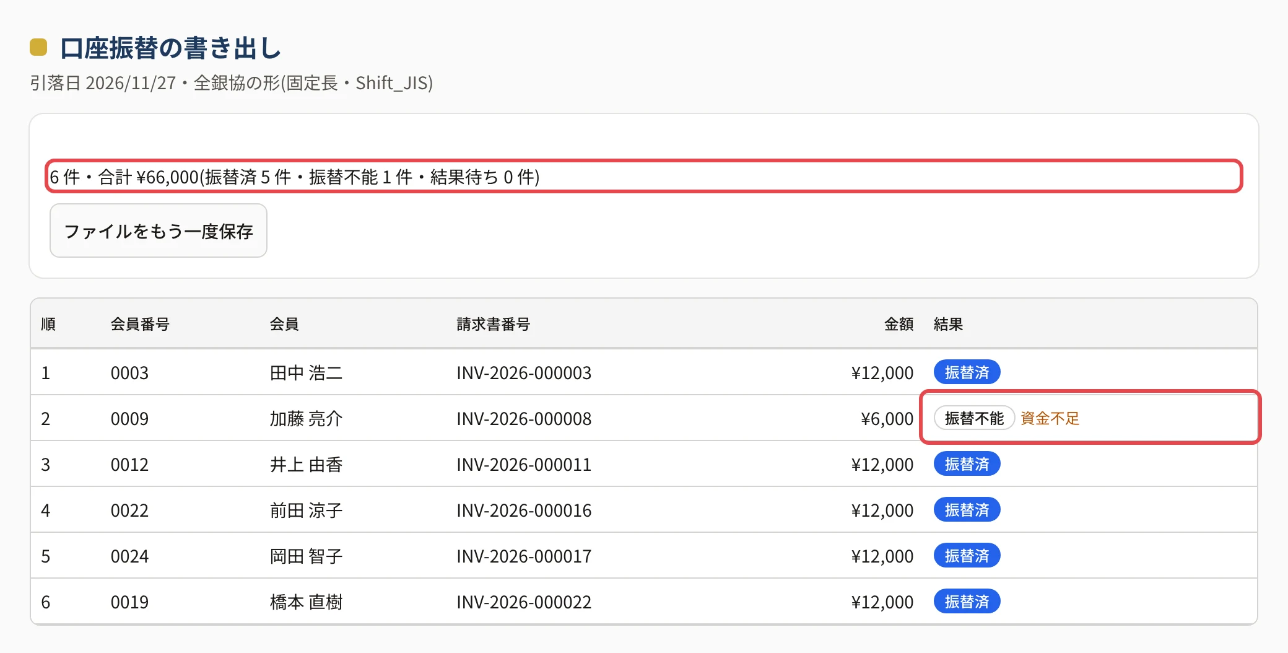Screen dimensions: 1288x653
Task: Click the ¥6,000 amount cell
Action: coord(887,419)
